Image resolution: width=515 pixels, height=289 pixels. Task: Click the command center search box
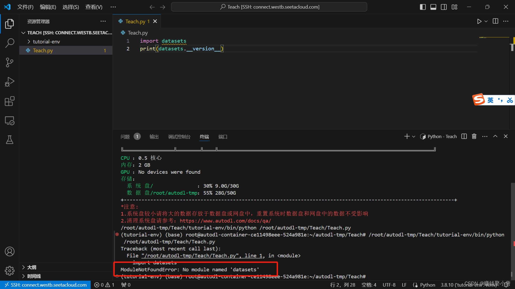pos(269,7)
